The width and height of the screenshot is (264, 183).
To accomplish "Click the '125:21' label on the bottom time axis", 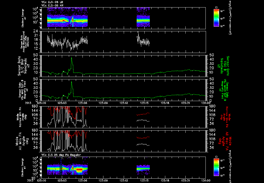I will point(185,180).
